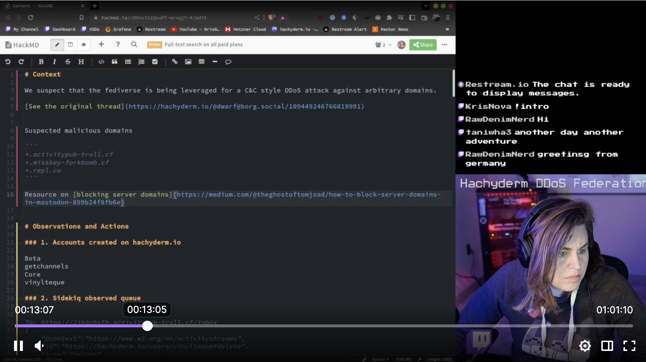Open the Hacker News bookmark

[390, 29]
